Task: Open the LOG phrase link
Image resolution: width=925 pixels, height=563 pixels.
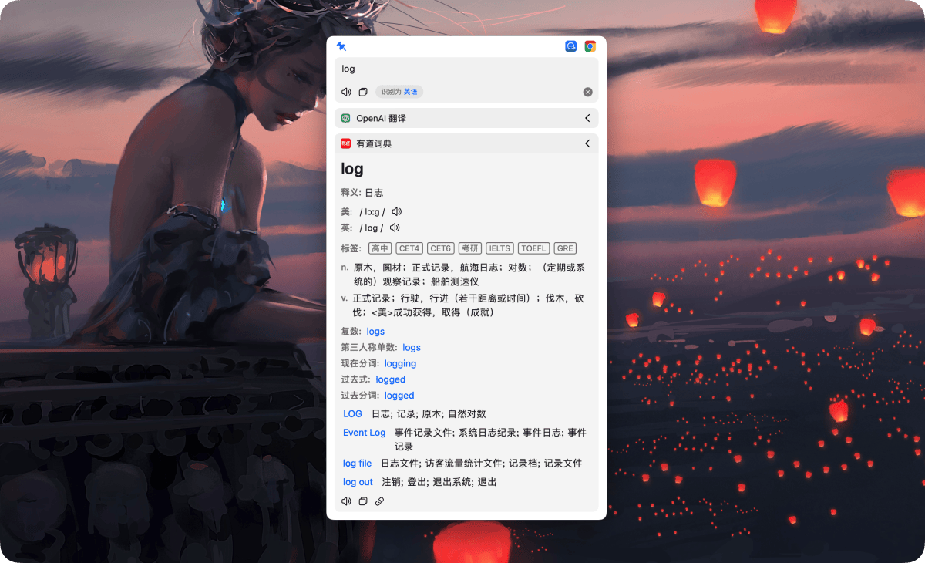Action: click(352, 414)
